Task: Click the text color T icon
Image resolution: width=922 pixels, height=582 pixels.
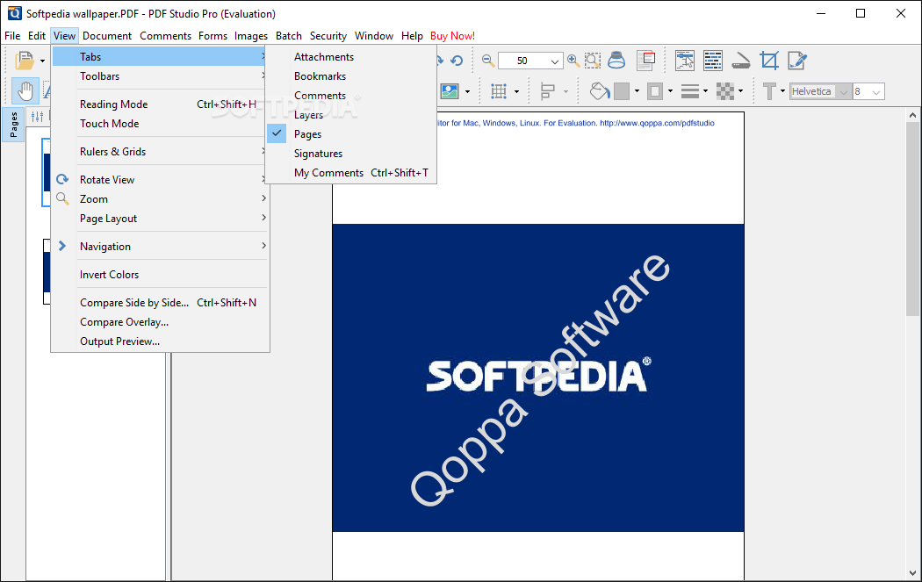Action: [x=769, y=91]
